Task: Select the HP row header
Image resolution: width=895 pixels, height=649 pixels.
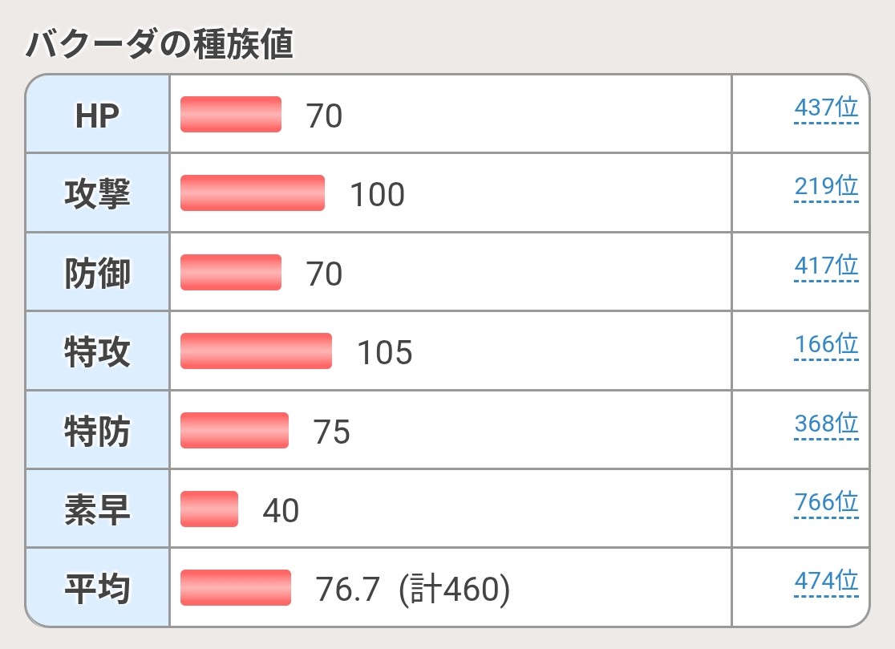Action: tap(98, 114)
